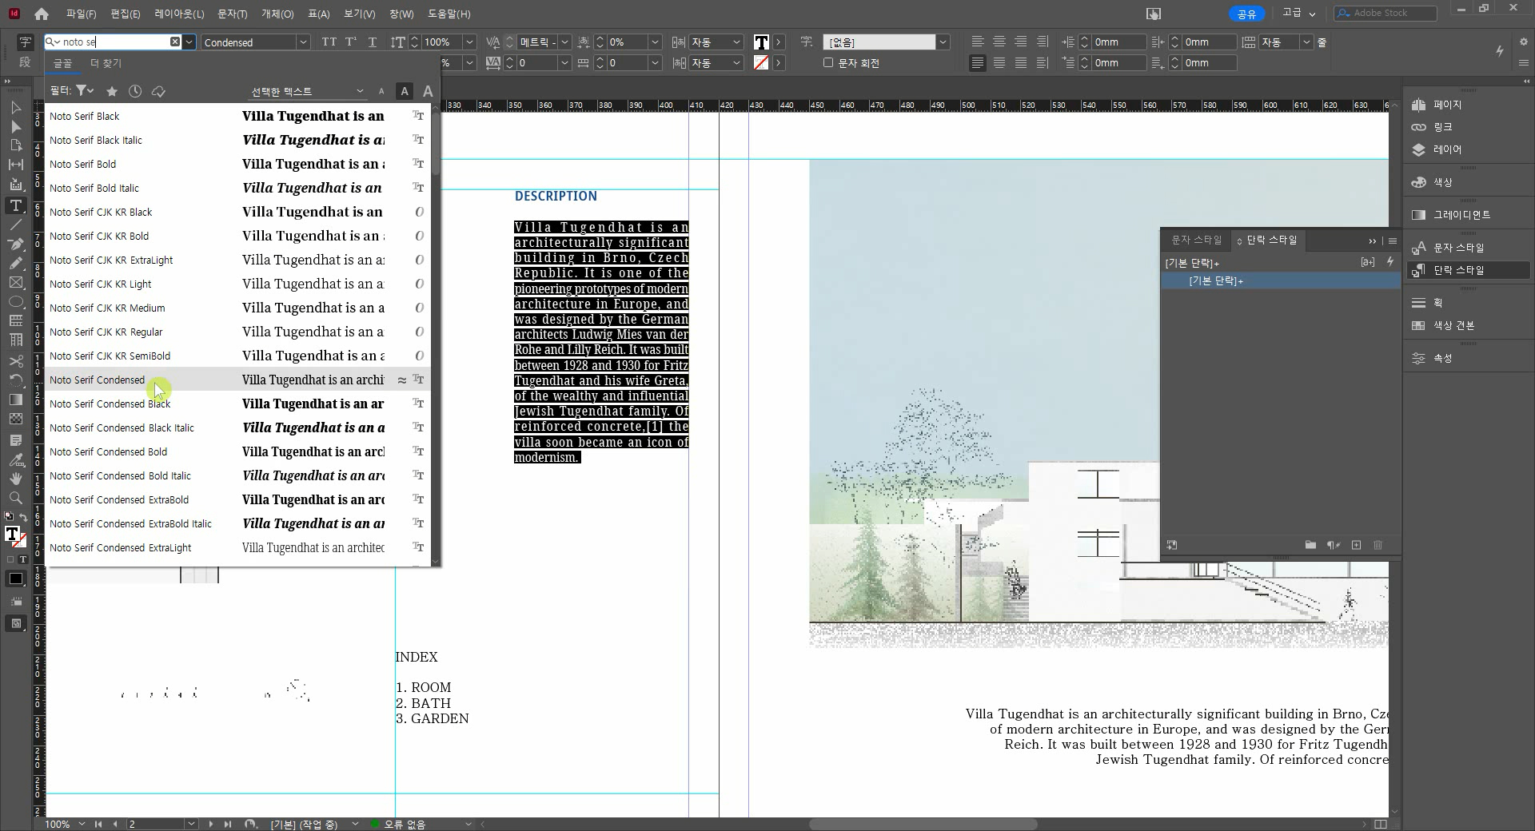Click the control panel gear settings icon
Image resolution: width=1535 pixels, height=831 pixels.
1522,42
